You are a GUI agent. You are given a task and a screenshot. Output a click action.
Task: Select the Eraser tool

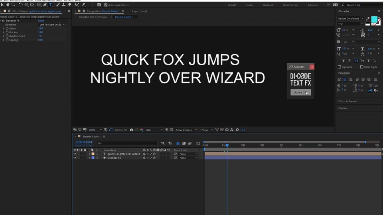[69, 5]
